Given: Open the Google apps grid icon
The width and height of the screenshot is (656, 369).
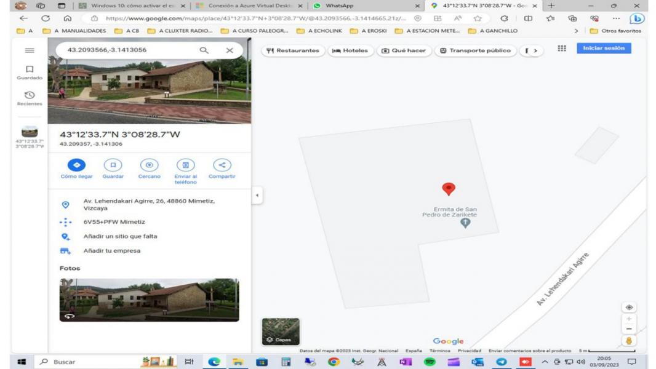Looking at the screenshot, I should [561, 49].
